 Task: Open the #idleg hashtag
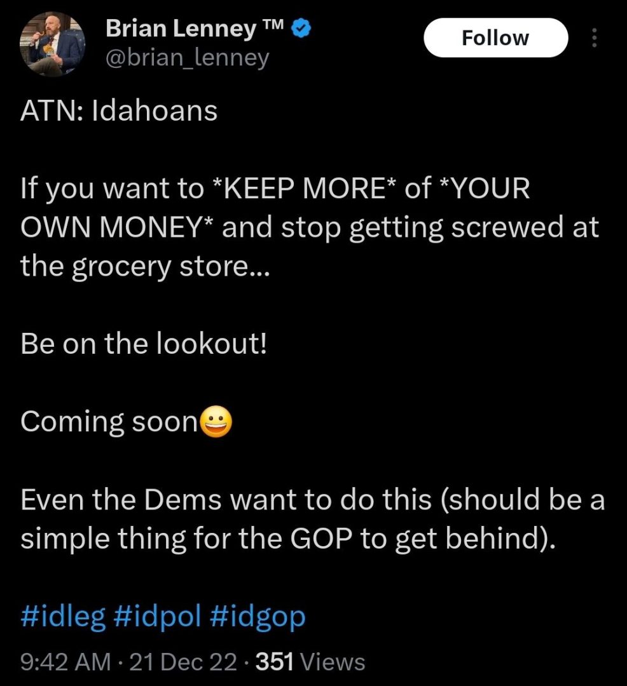point(63,617)
